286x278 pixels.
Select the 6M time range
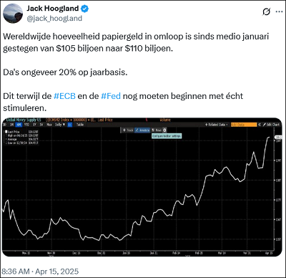(x=19, y=125)
